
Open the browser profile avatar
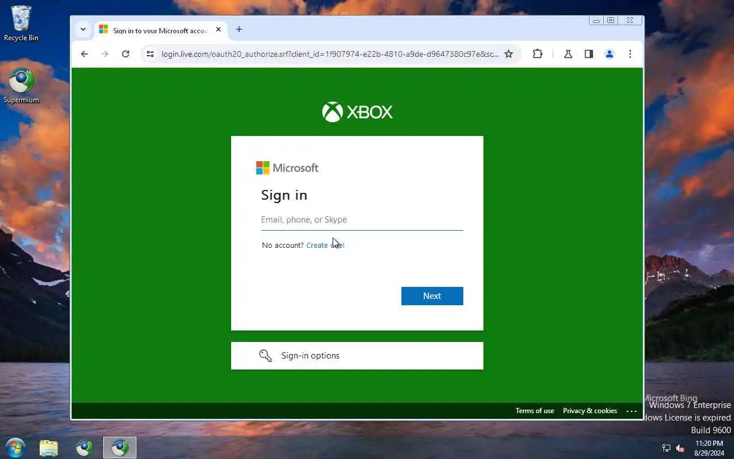(610, 54)
